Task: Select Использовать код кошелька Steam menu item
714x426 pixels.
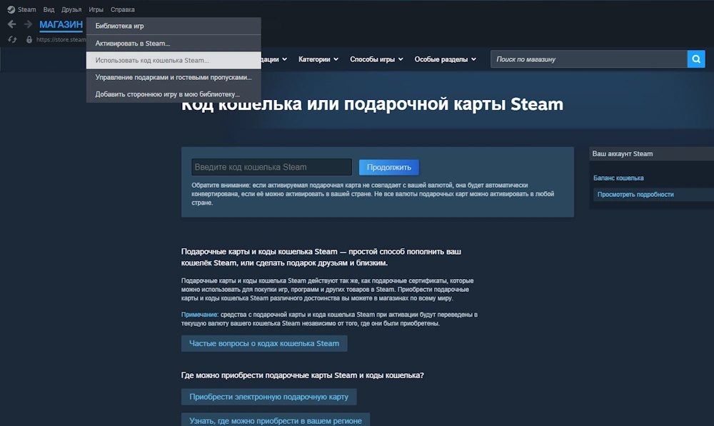Action: 152,61
